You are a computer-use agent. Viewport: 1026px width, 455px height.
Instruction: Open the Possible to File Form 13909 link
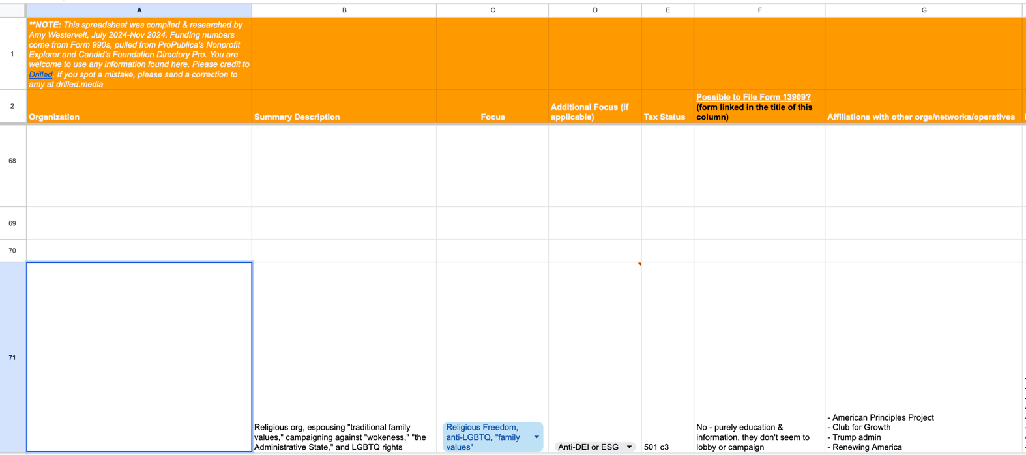point(753,97)
